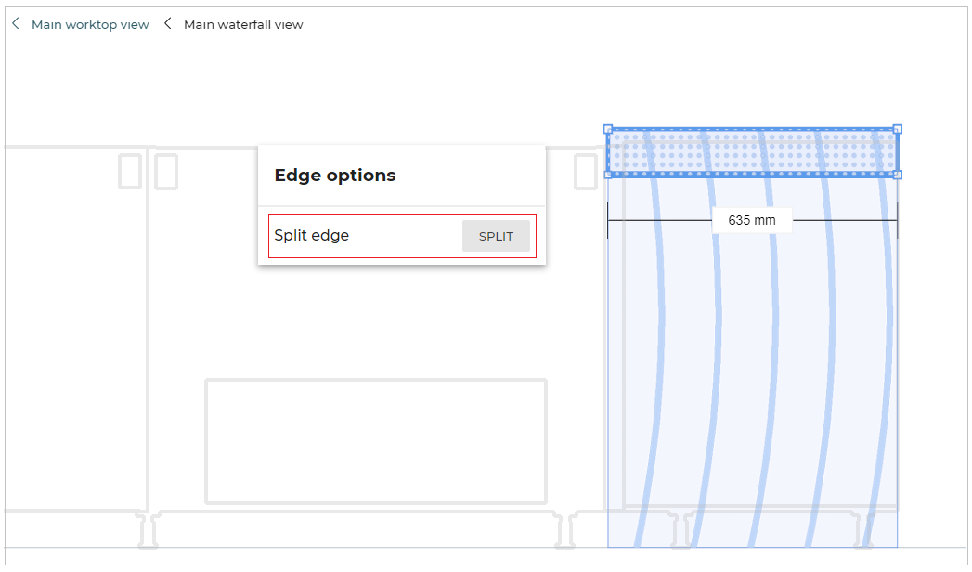This screenshot has width=972, height=572.
Task: Click the large rectangular appliance outline
Action: (375, 441)
